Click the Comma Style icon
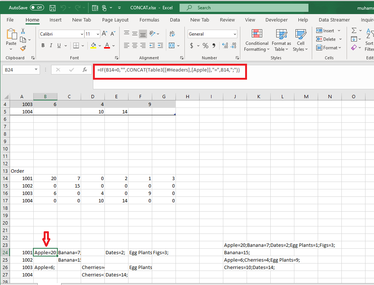 click(x=214, y=46)
